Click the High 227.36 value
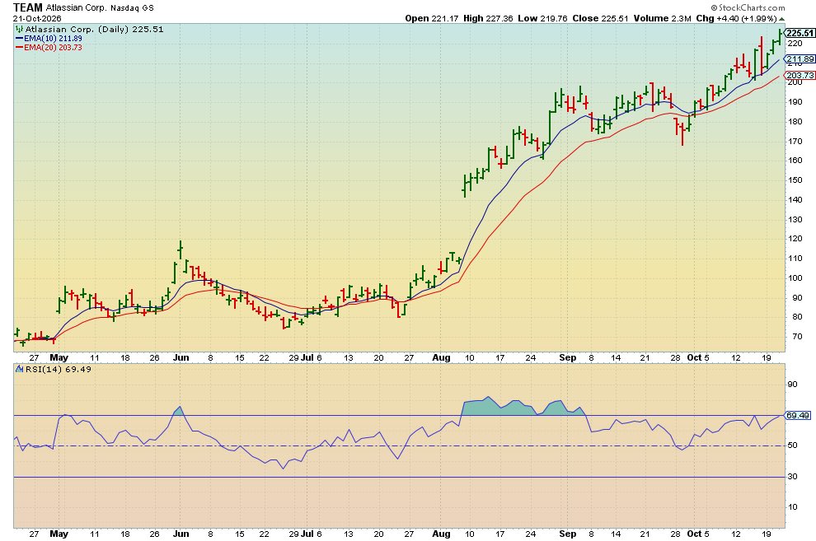Viewport: 816px width, 541px height. (488, 18)
